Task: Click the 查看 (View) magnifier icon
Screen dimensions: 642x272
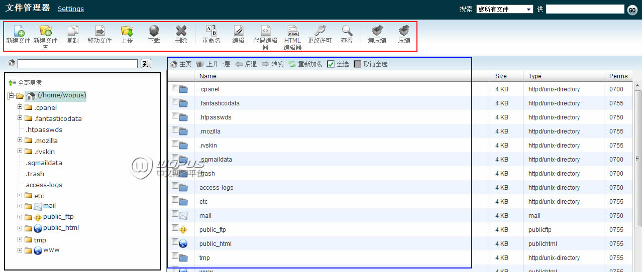Action: (x=347, y=31)
